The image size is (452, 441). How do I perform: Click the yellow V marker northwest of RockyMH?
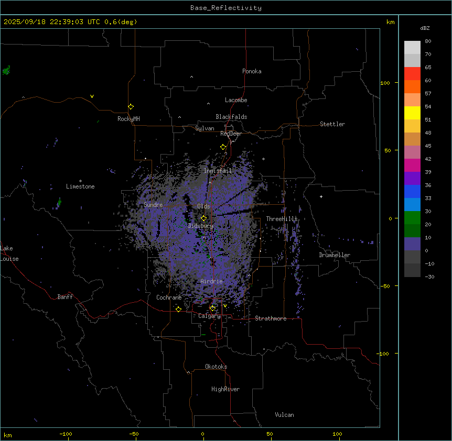click(92, 96)
